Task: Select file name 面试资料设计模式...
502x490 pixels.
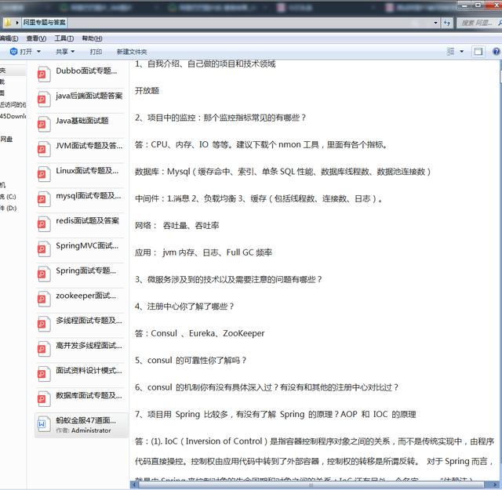Action: pyautogui.click(x=89, y=370)
